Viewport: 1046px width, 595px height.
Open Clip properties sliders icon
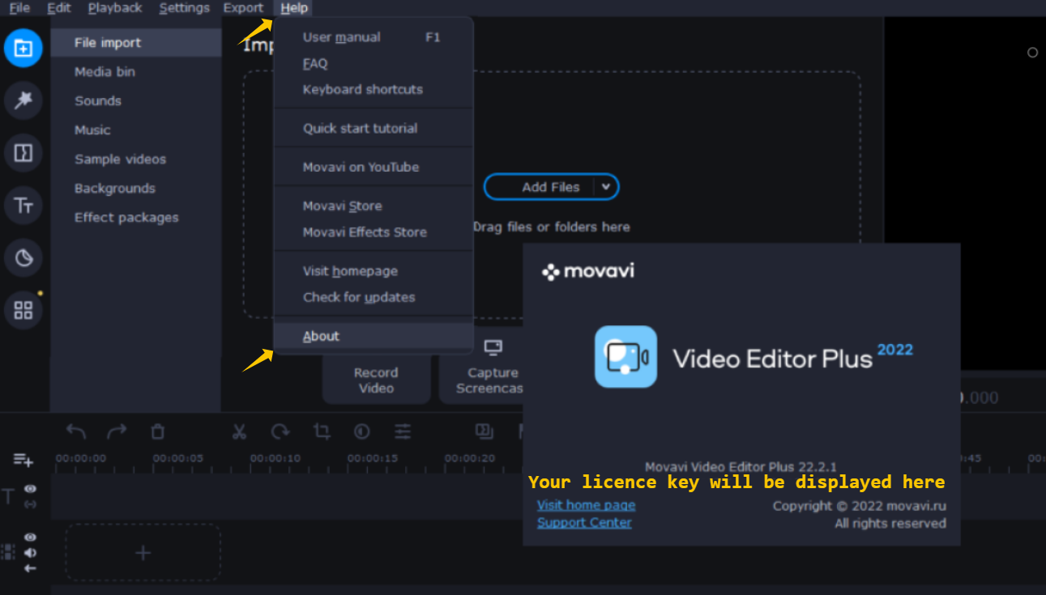click(403, 431)
